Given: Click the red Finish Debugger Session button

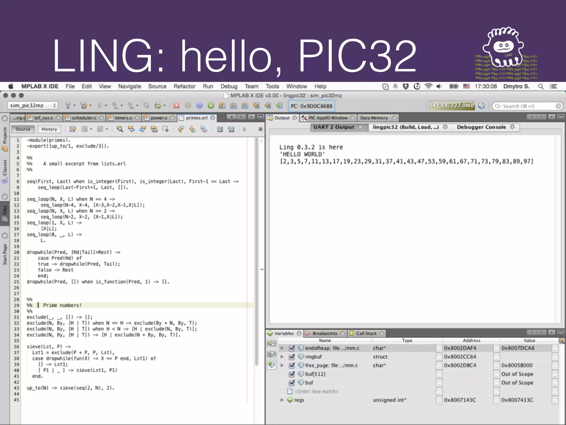Looking at the screenshot, I should (x=176, y=105).
